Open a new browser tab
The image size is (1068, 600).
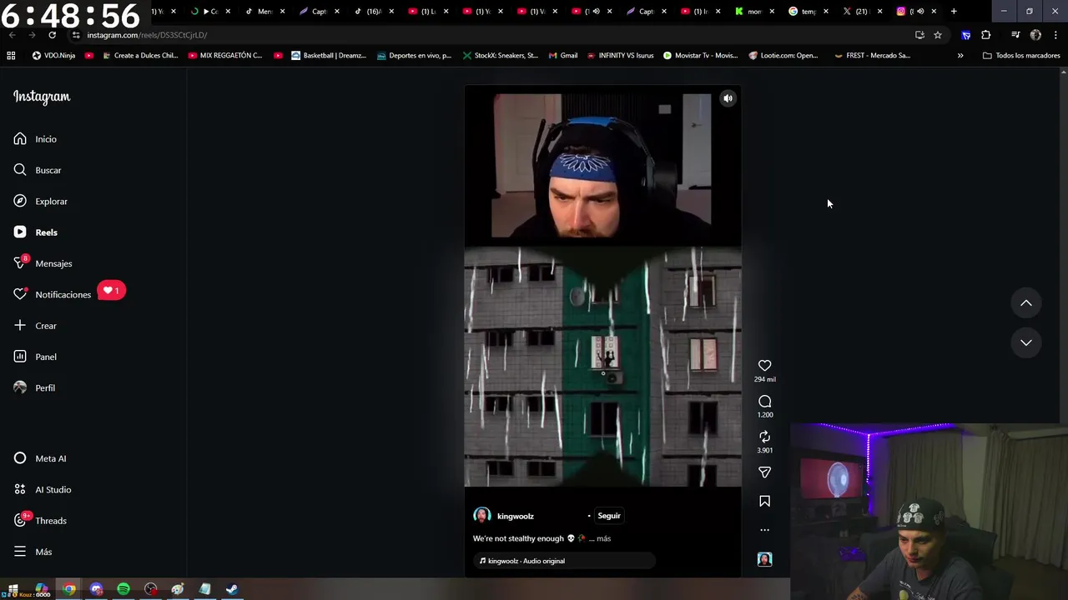954,12
